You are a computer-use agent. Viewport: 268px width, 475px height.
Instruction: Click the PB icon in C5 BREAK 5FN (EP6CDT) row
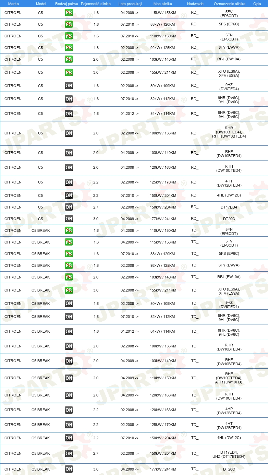point(69,230)
